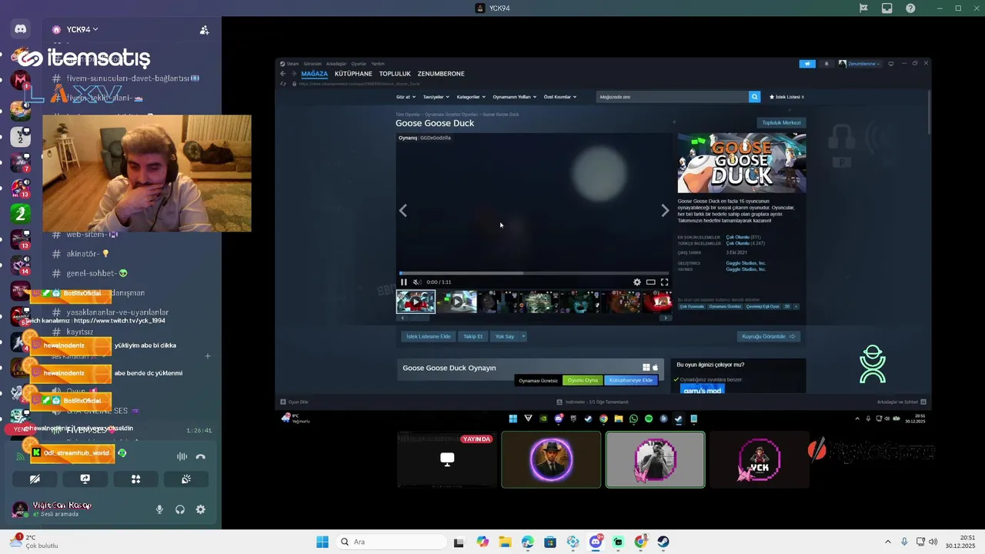Open yasaklananlar-ve-uyarılanlar channel
The width and height of the screenshot is (985, 554).
pos(117,312)
